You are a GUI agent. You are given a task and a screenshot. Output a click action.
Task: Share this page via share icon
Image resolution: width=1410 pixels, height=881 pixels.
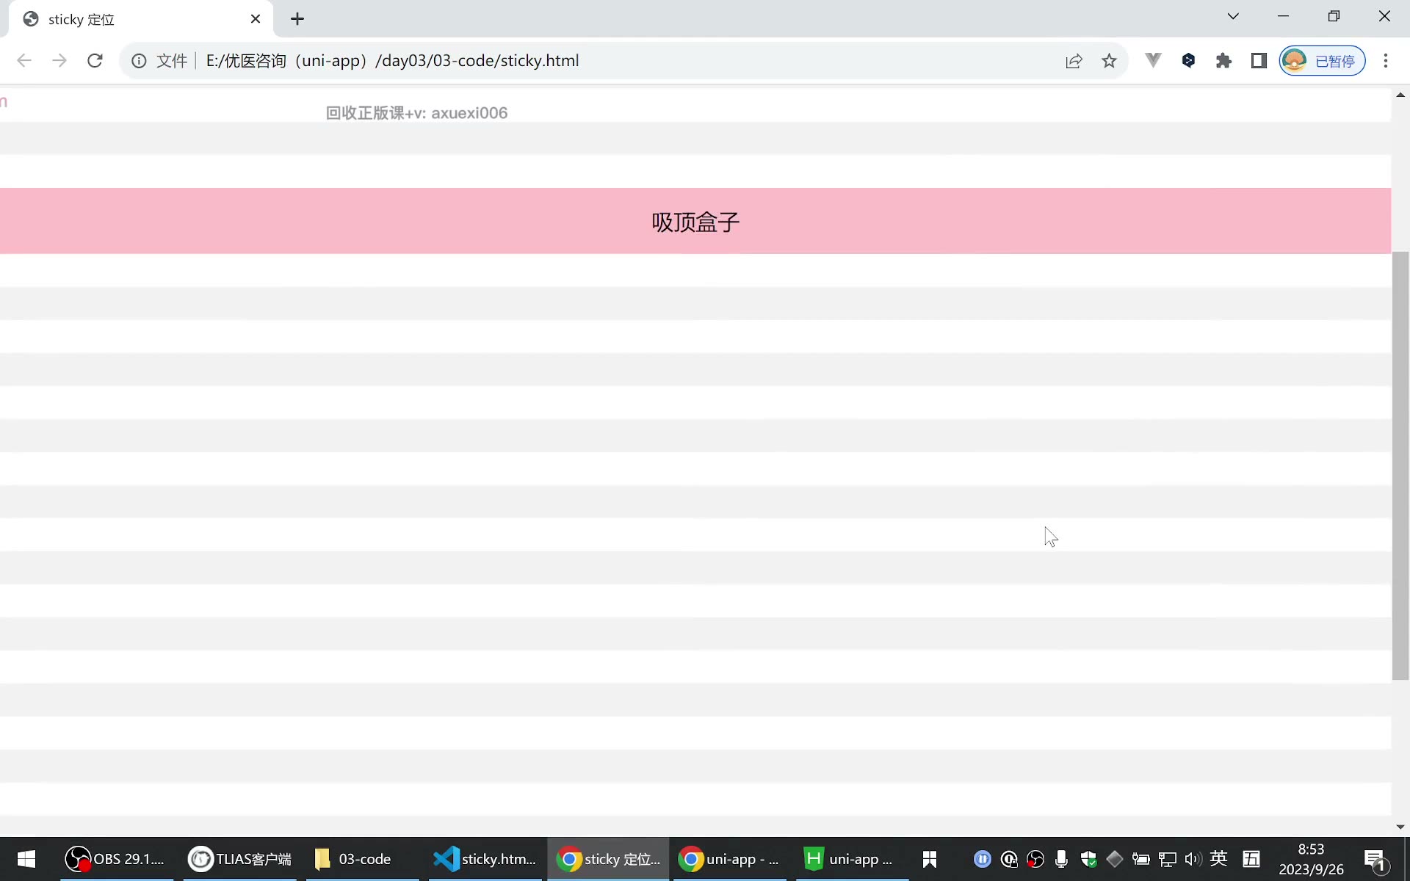coord(1074,61)
